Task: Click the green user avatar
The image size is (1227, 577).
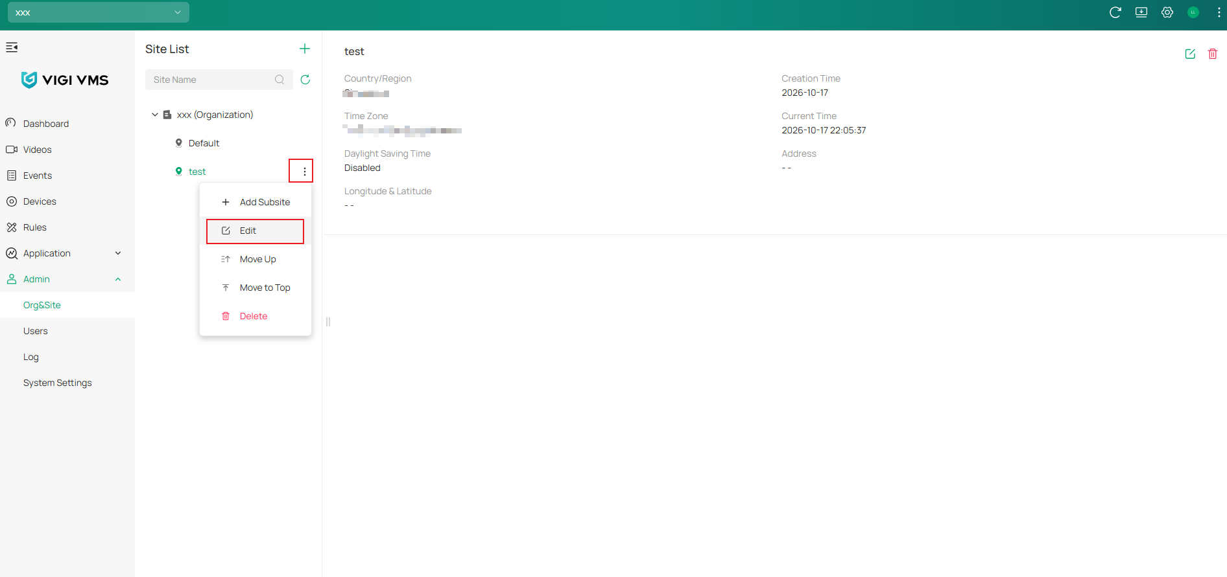Action: click(x=1193, y=12)
